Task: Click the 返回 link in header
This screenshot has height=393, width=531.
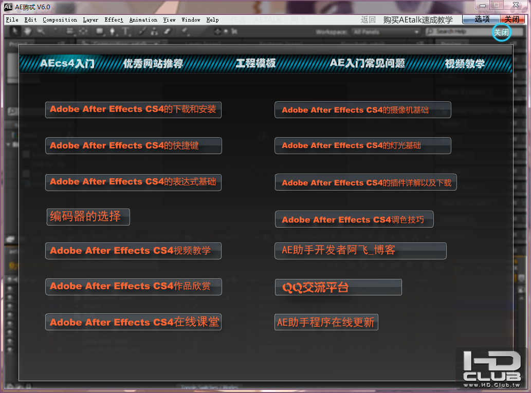Action: coord(368,20)
